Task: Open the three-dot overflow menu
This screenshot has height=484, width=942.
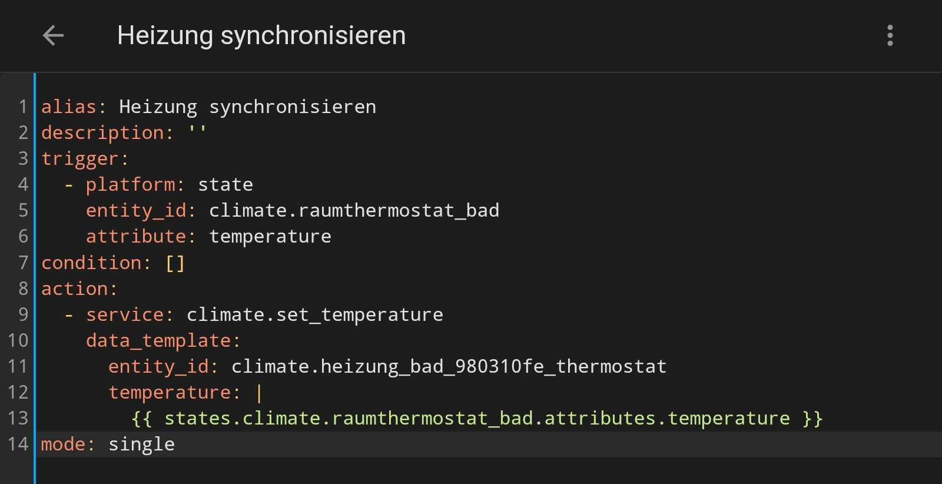Action: click(890, 35)
